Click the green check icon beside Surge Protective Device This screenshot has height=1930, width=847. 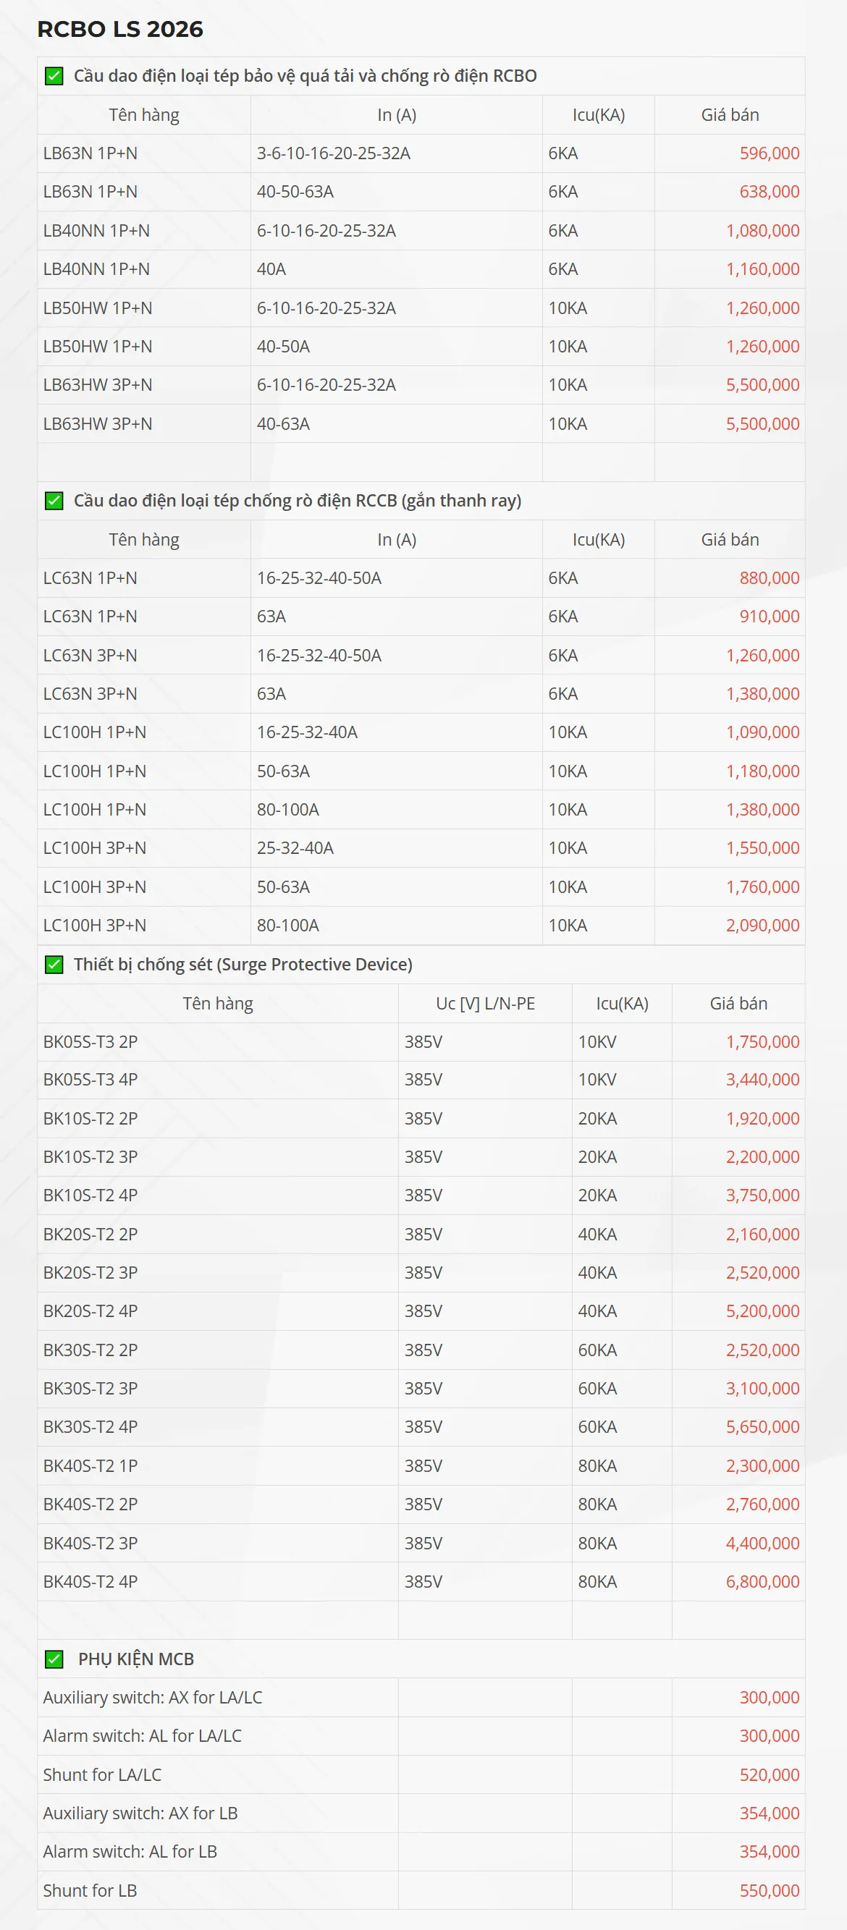point(54,964)
